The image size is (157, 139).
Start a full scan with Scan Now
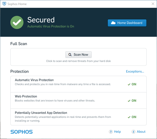point(78,55)
